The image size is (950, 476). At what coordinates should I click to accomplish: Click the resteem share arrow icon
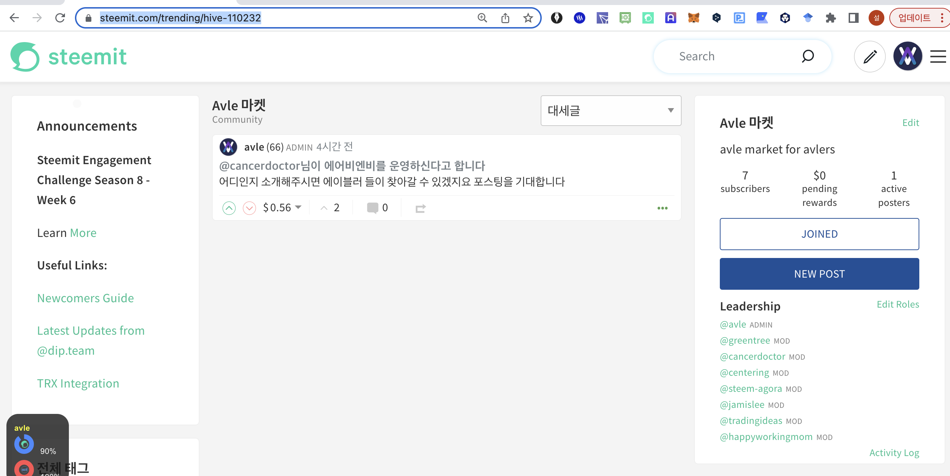coord(420,208)
